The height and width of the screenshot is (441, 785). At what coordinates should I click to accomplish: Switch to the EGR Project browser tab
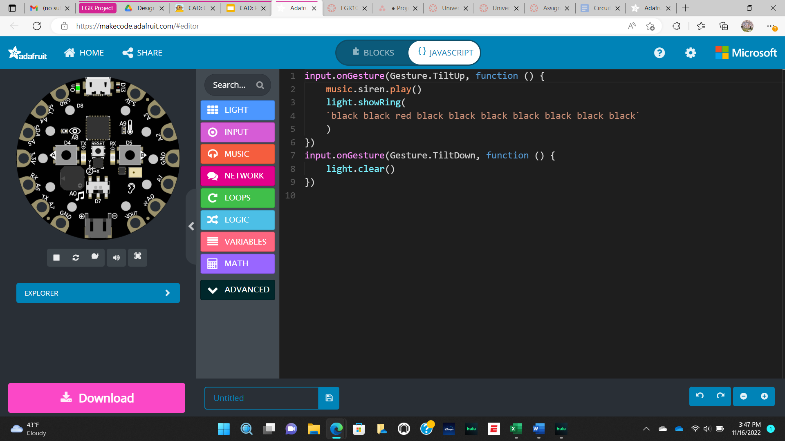click(97, 8)
